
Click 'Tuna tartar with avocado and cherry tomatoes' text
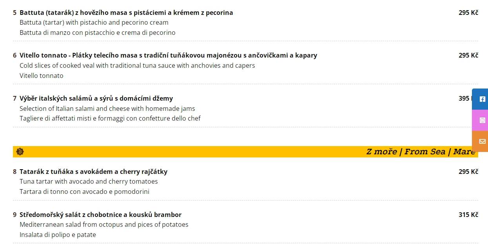89,181
